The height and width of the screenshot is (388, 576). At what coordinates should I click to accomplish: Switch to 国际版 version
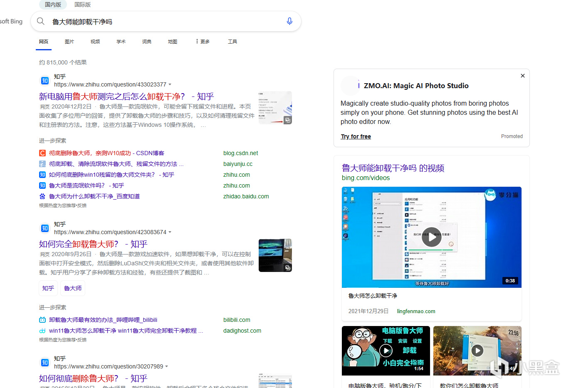pos(82,5)
